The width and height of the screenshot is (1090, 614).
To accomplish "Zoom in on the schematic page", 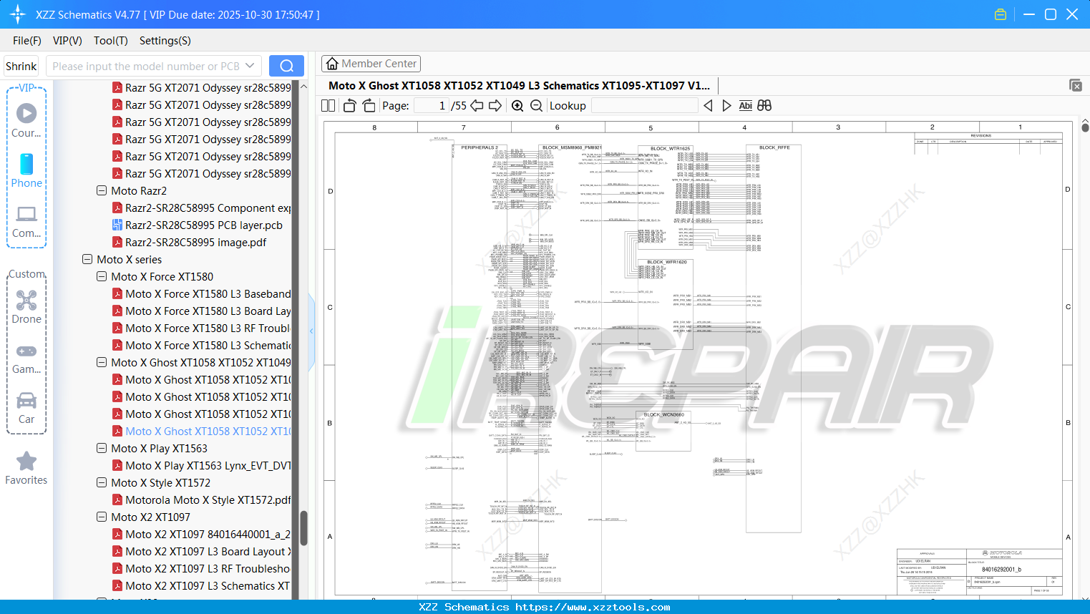I will (517, 105).
